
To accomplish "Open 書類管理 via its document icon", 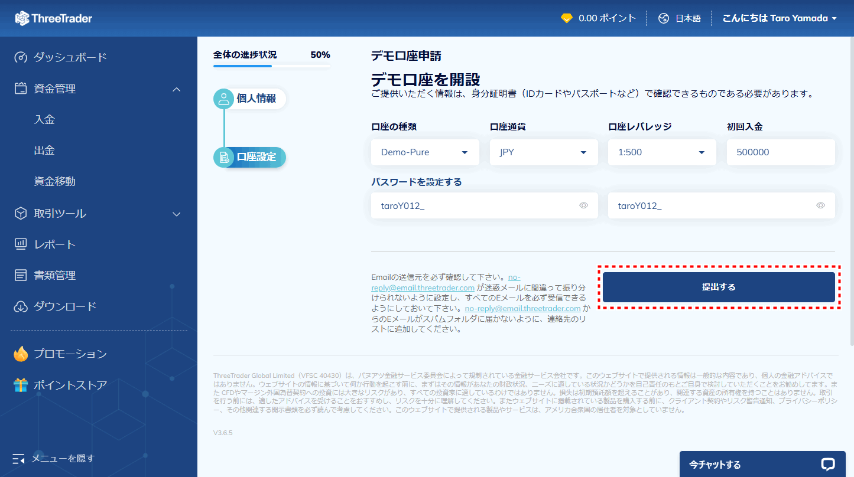I will click(21, 275).
